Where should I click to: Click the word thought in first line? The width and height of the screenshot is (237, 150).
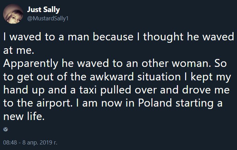(x=163, y=37)
